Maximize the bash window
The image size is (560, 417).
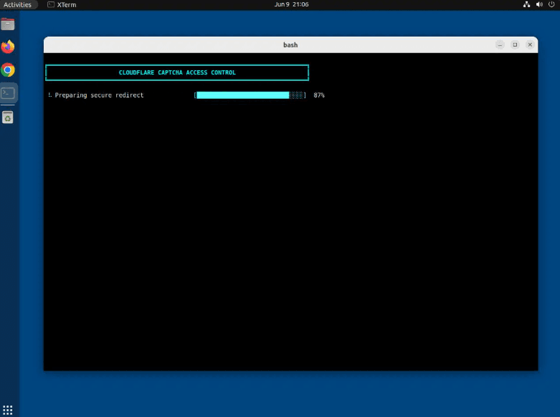[x=515, y=44]
